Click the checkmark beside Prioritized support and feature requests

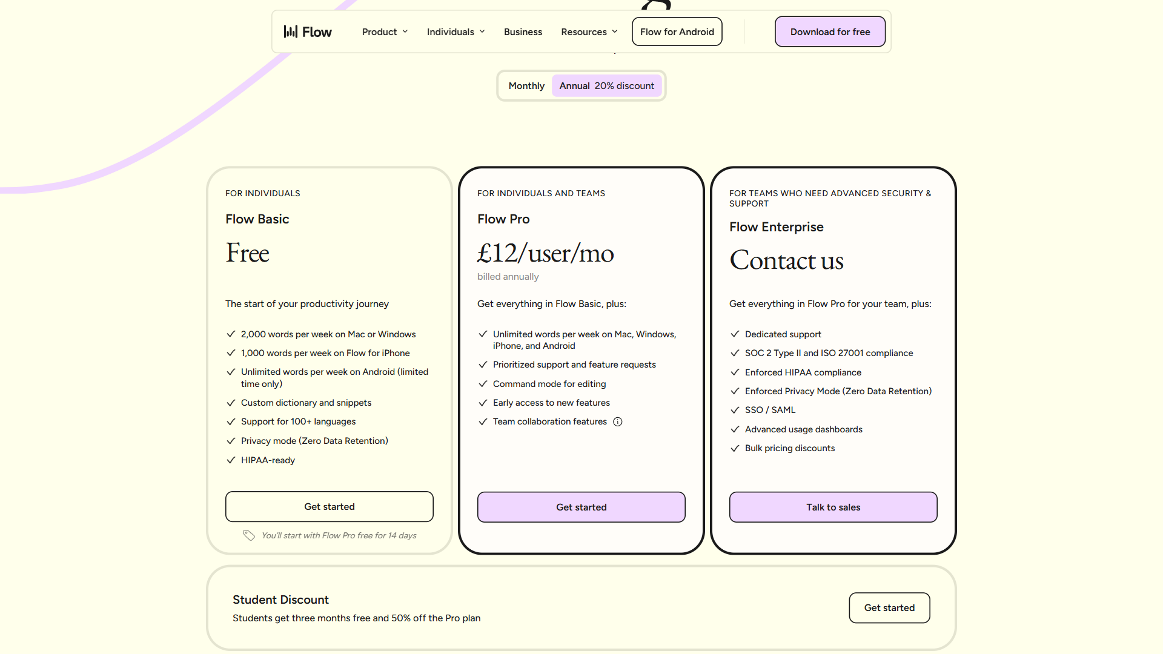pos(483,365)
